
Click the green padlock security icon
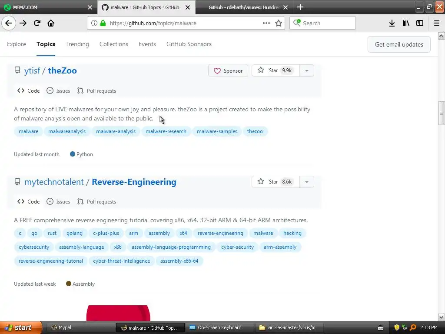[103, 23]
